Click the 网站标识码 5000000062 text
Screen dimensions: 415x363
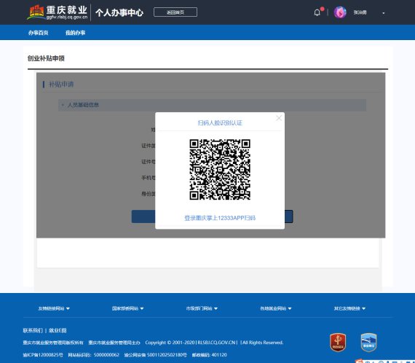94,355
